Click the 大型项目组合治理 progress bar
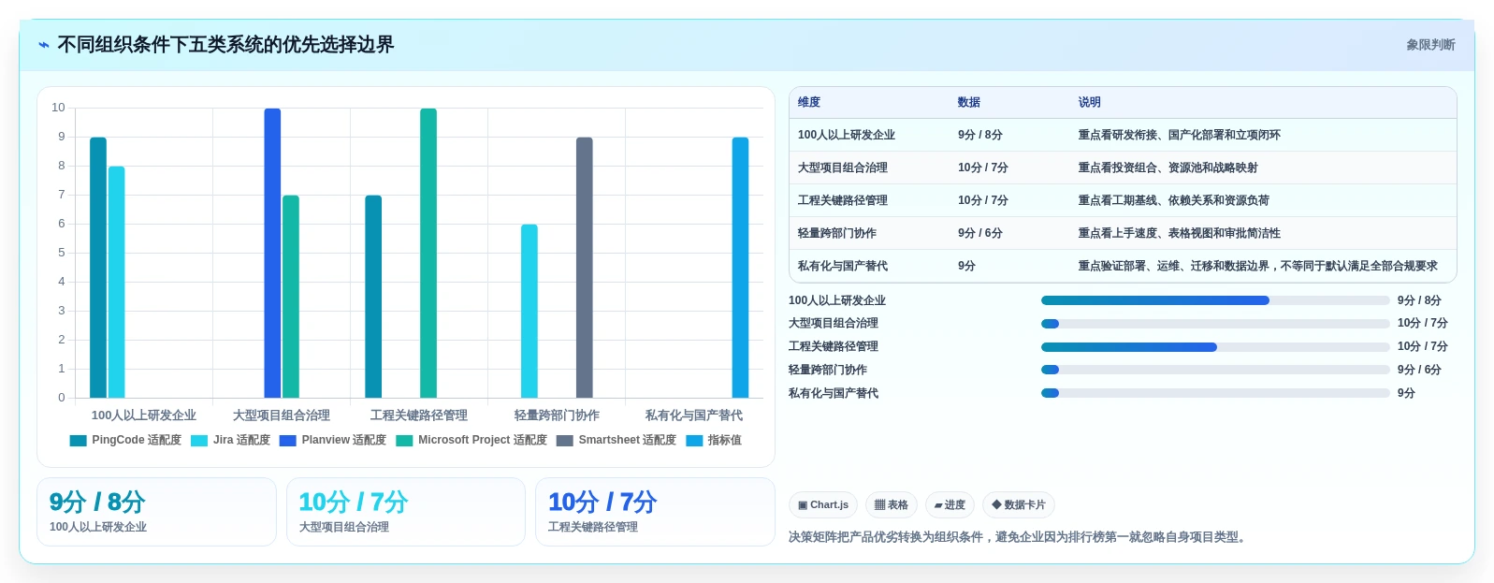 (1215, 324)
